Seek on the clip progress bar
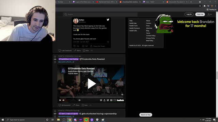 click(x=91, y=97)
